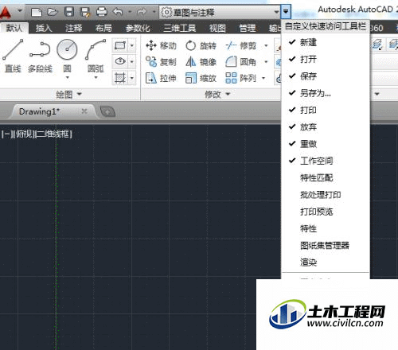Uncheck 保存 in quick access menu
398x350 pixels.
tap(326, 76)
